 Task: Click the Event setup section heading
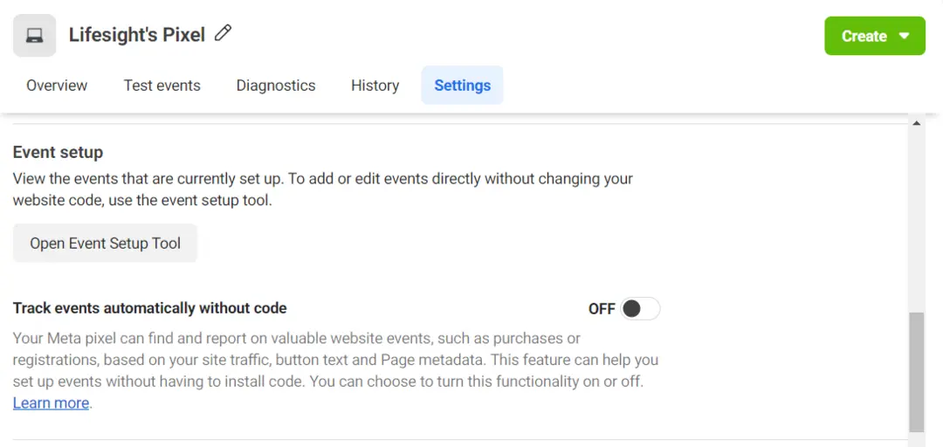[58, 152]
